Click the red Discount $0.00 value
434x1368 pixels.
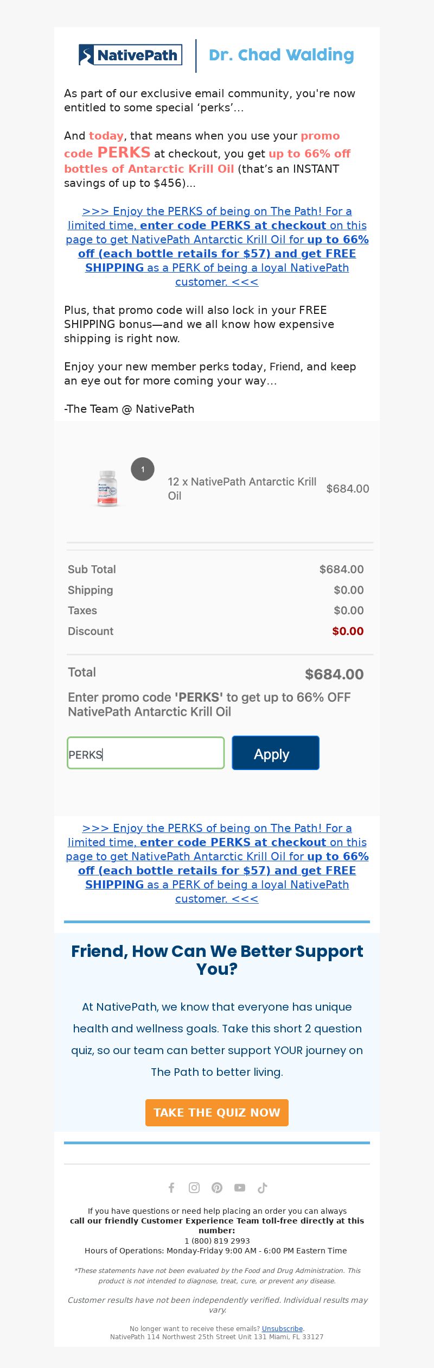pos(348,631)
